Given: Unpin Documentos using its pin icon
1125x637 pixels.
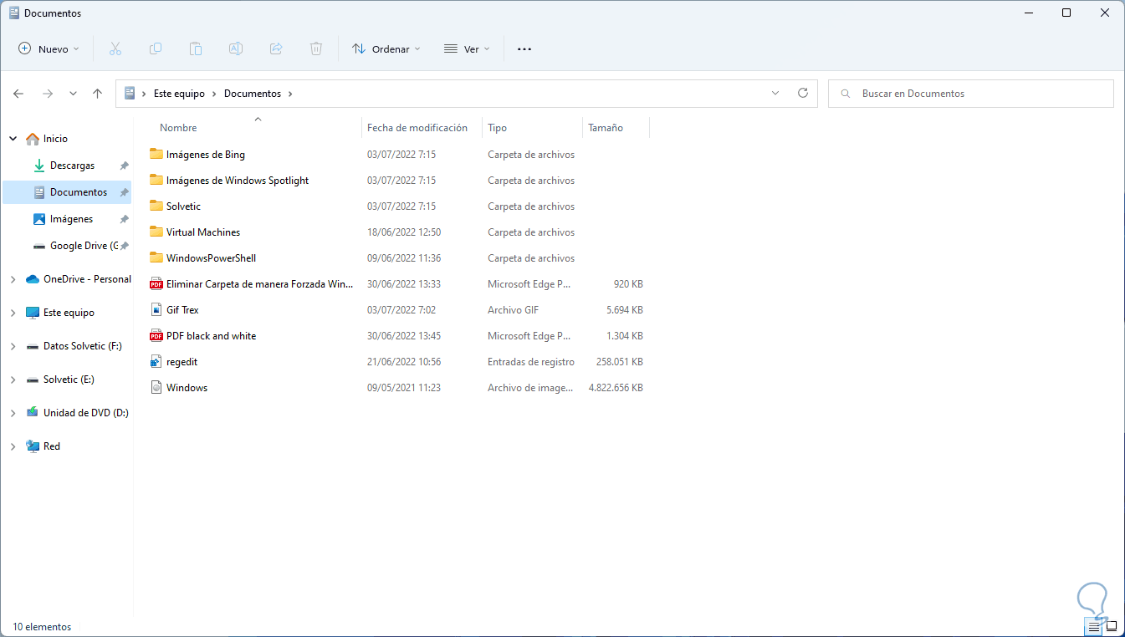Looking at the screenshot, I should point(124,192).
